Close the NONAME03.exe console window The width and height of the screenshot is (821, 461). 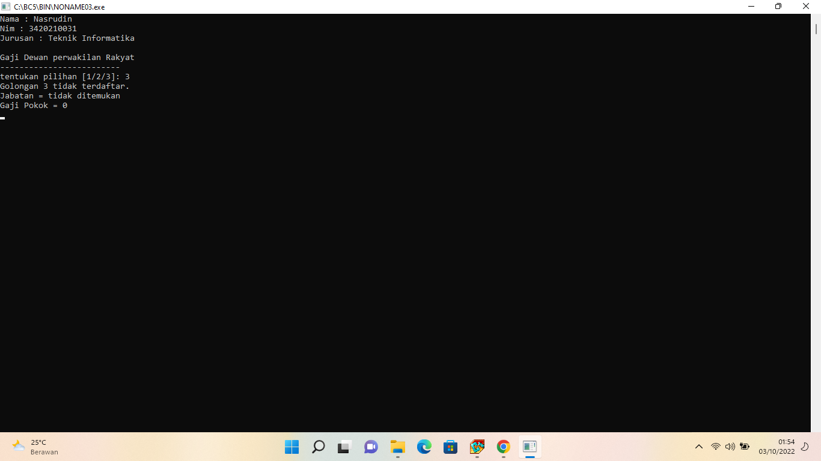click(x=806, y=7)
